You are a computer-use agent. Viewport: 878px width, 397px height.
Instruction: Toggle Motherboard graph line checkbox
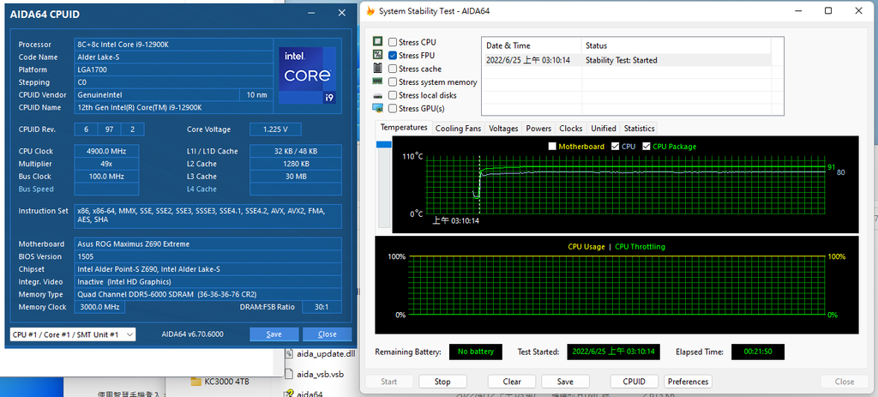[553, 146]
